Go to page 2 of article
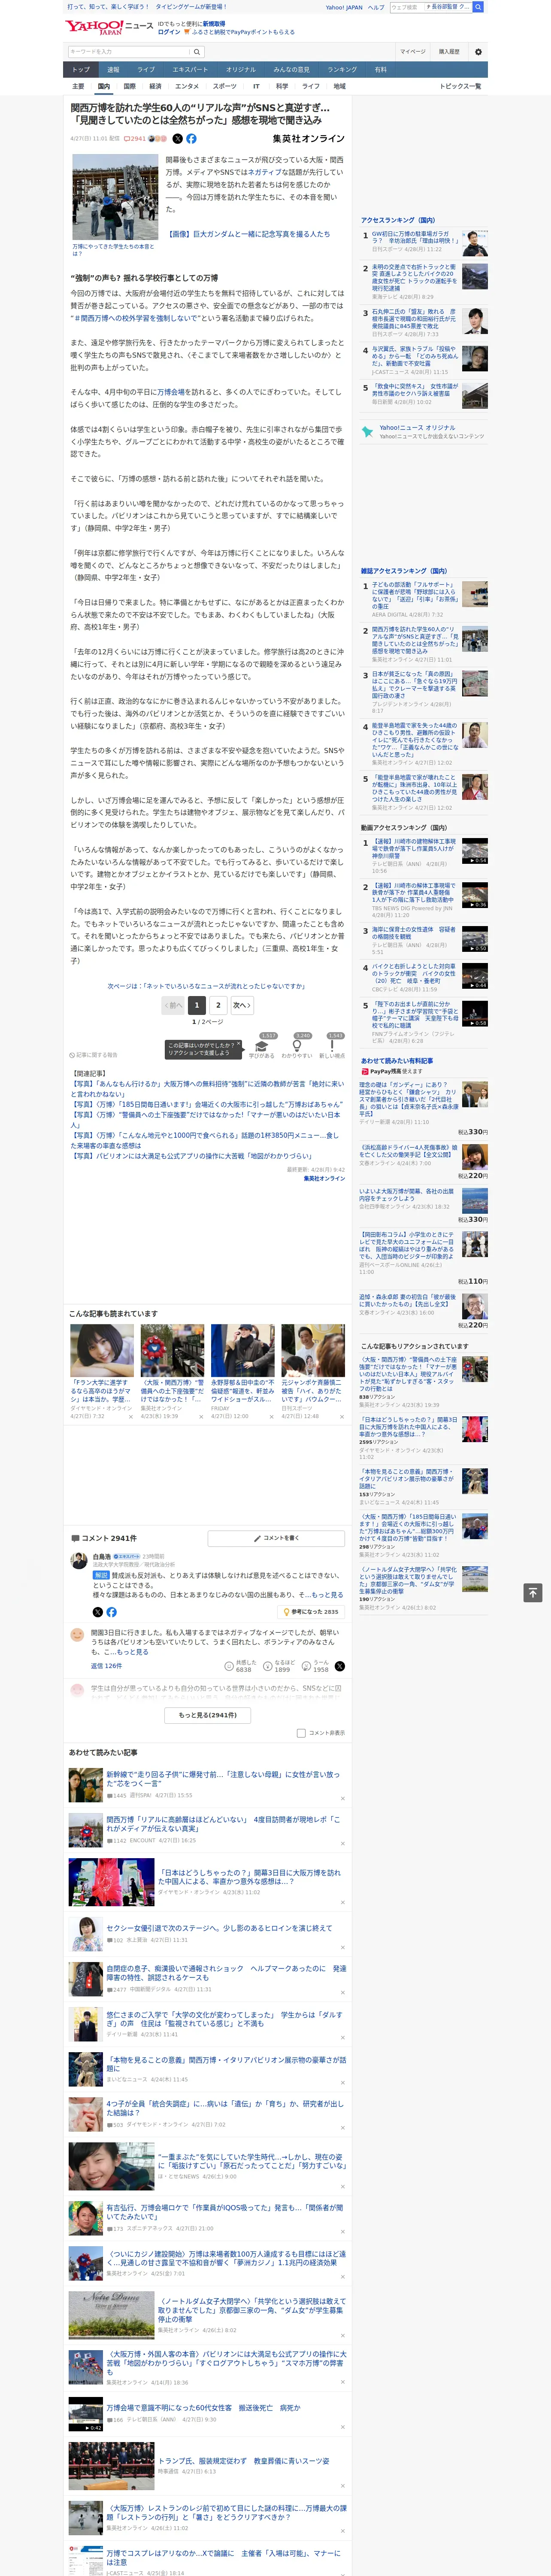551x2576 pixels. (218, 1005)
